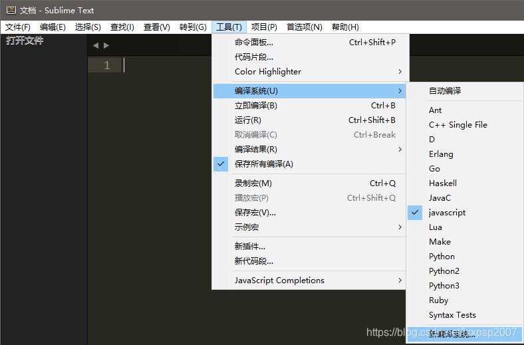Choose 新插件... menu entry

coord(309,247)
